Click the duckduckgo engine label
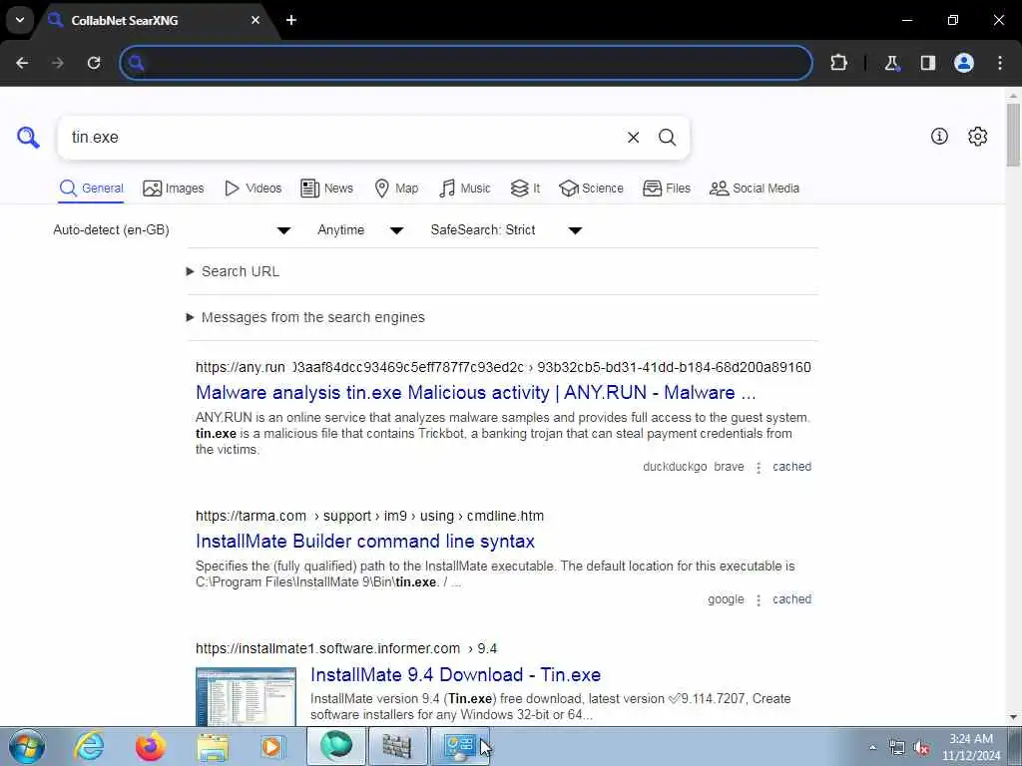Viewport: 1022px width, 766px height. pos(675,467)
